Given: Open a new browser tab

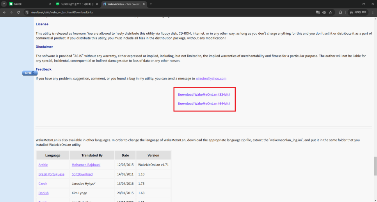Looking at the screenshot, I should (151, 4).
